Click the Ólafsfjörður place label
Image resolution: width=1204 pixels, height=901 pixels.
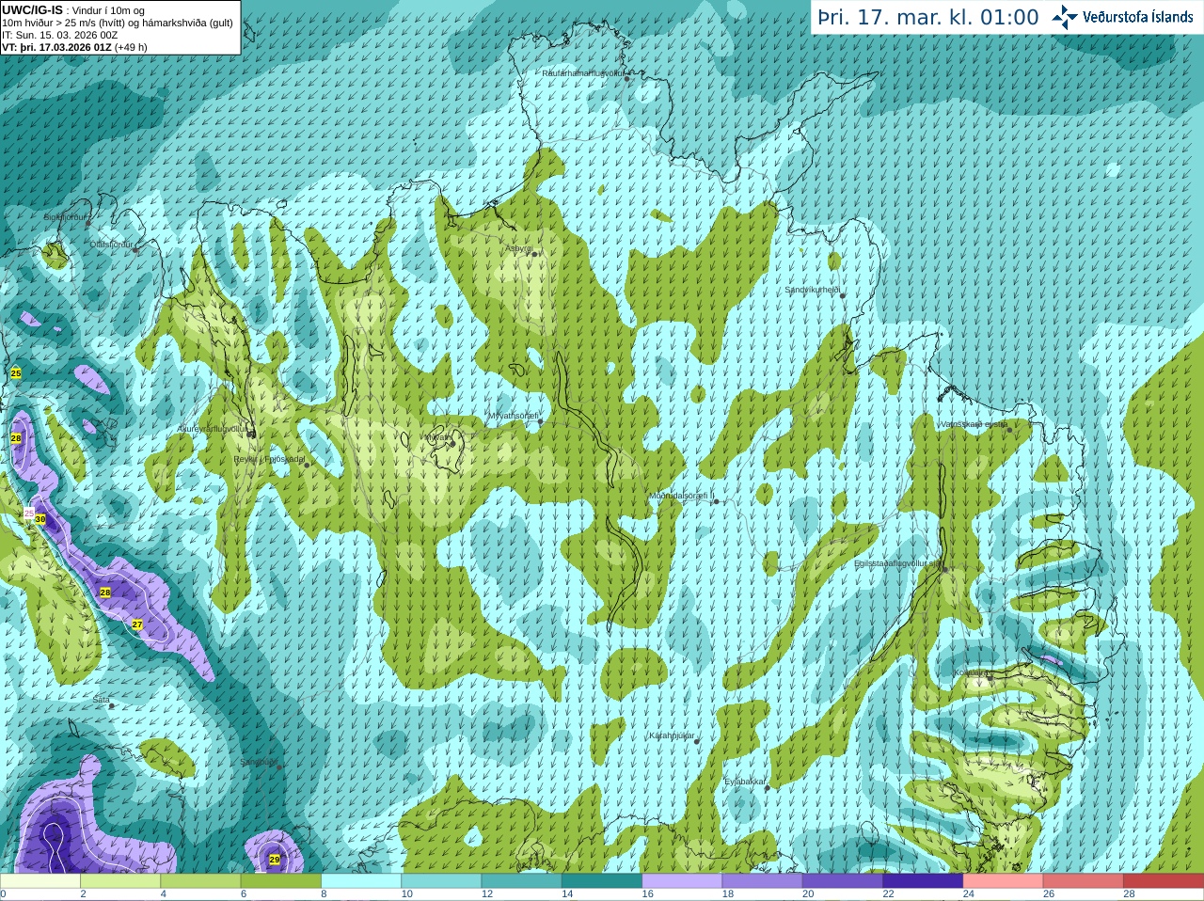(111, 245)
